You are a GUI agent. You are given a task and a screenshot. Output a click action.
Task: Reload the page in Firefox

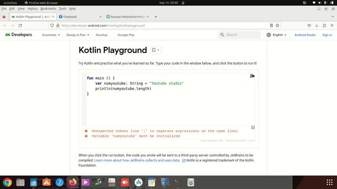[20, 26]
